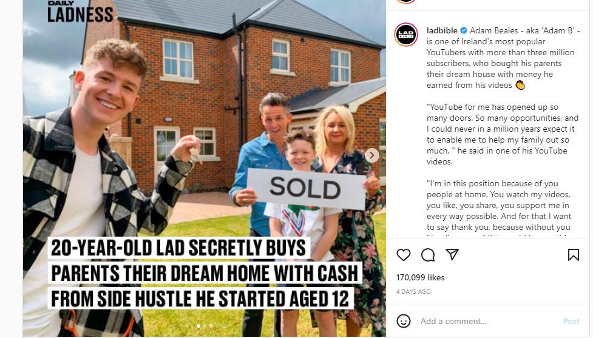Open comments via speech bubble icon

[428, 255]
